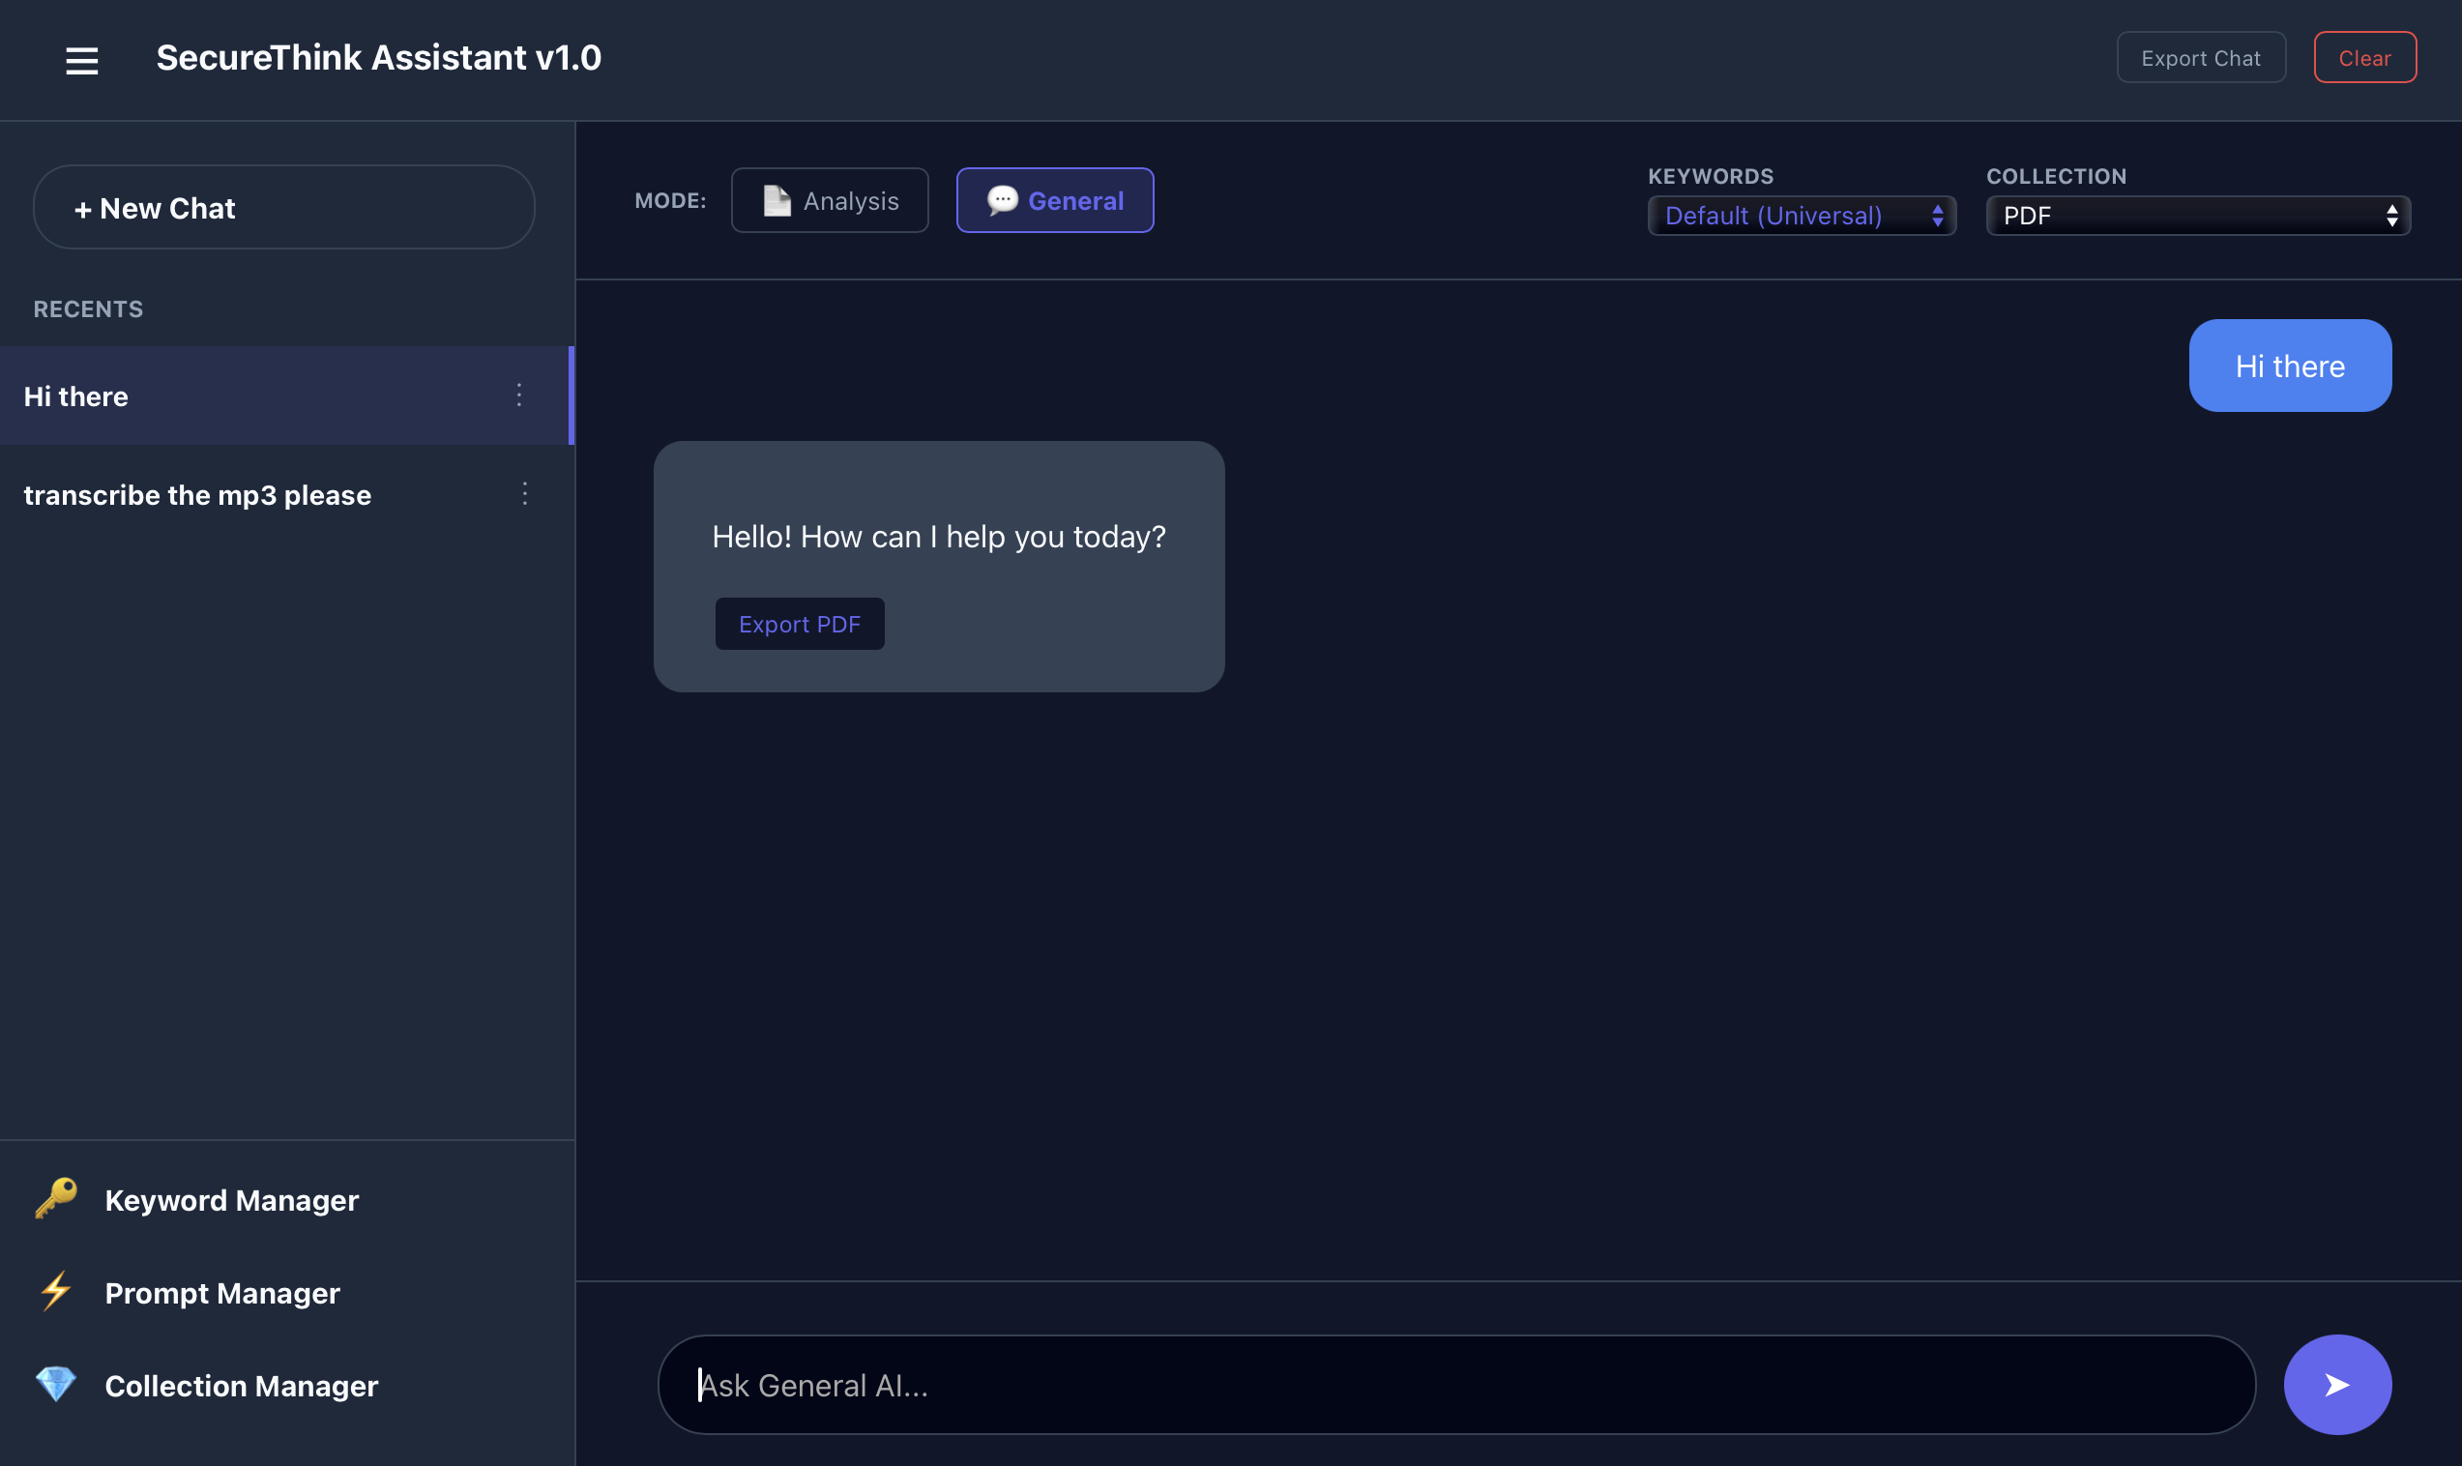Click the Analysis document icon
Screen dimensions: 2462x1466
(x=777, y=200)
